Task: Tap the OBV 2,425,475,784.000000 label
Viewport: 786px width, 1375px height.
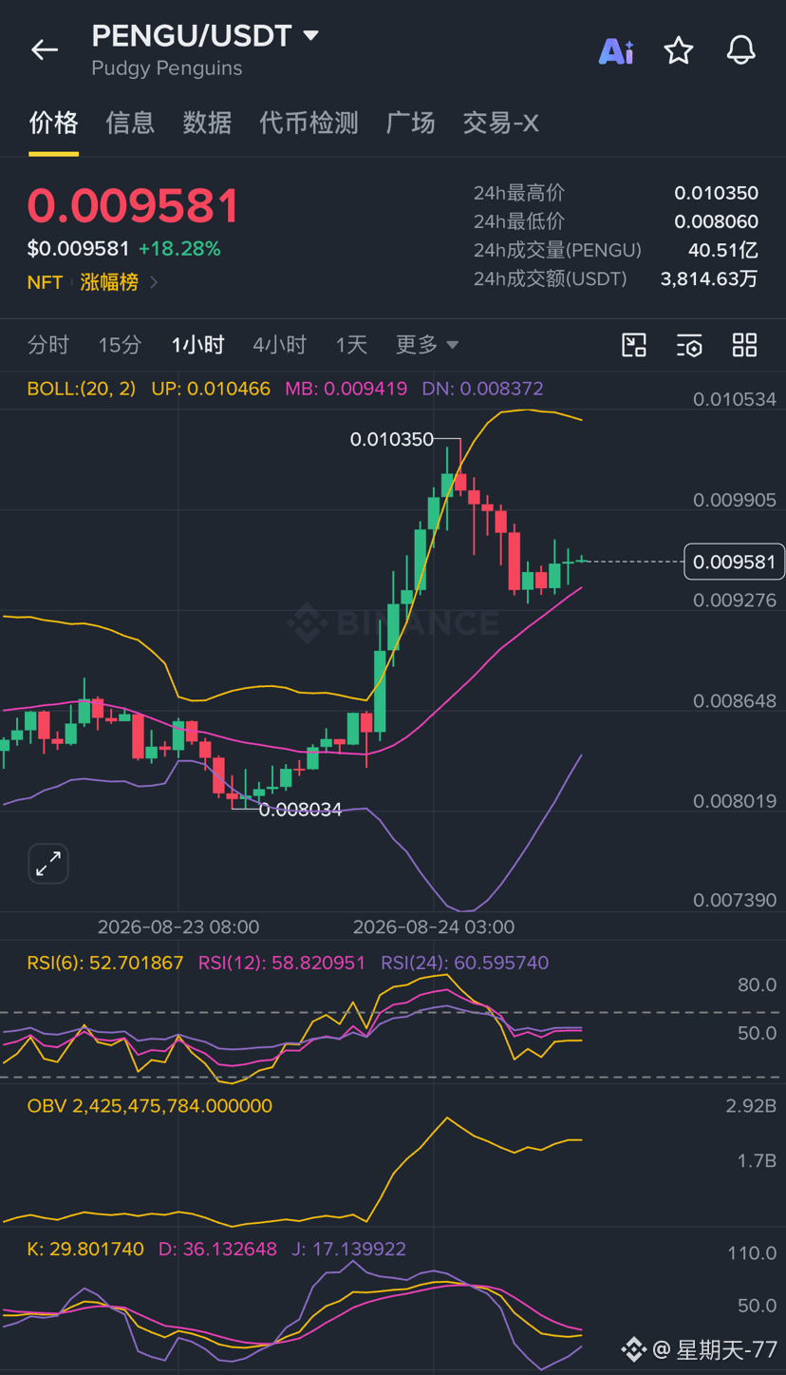Action: [x=150, y=1106]
